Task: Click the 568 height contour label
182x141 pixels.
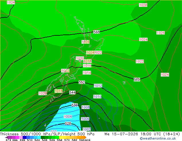Action: [96, 32]
